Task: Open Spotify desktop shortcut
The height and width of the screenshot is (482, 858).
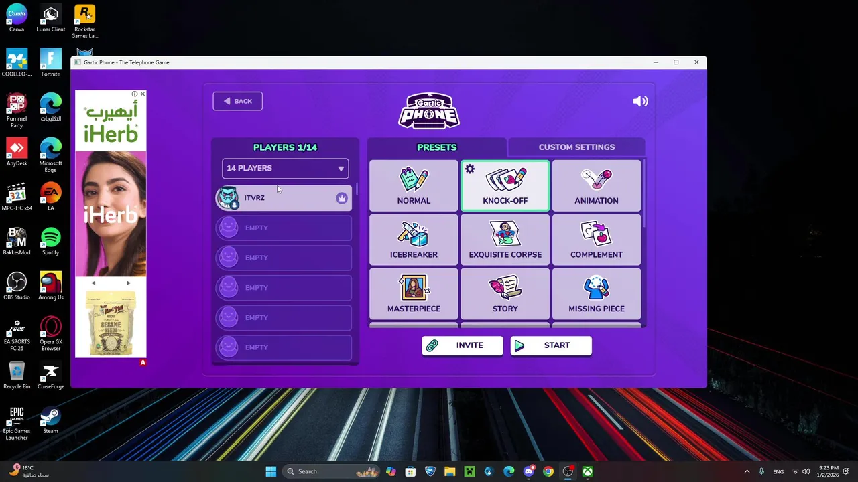Action: tap(50, 241)
